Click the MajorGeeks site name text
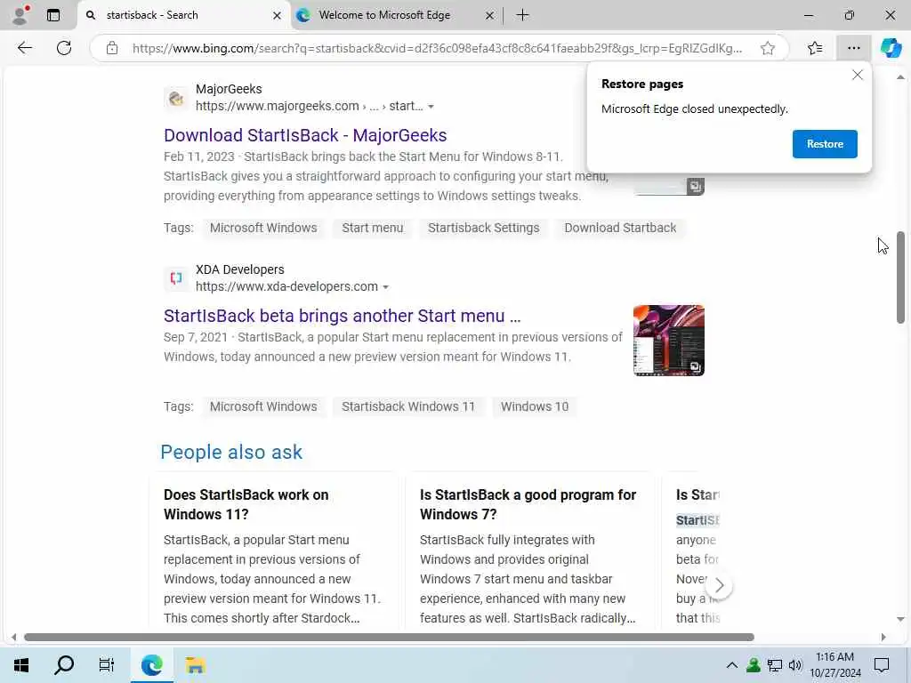Screen dimensions: 911x683 (x=229, y=89)
